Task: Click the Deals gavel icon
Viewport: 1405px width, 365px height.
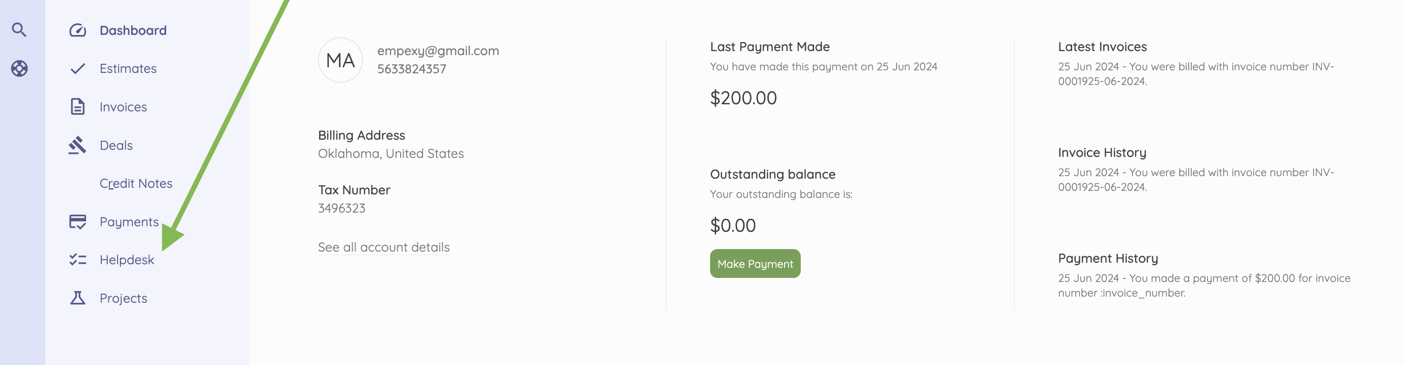Action: tap(77, 145)
